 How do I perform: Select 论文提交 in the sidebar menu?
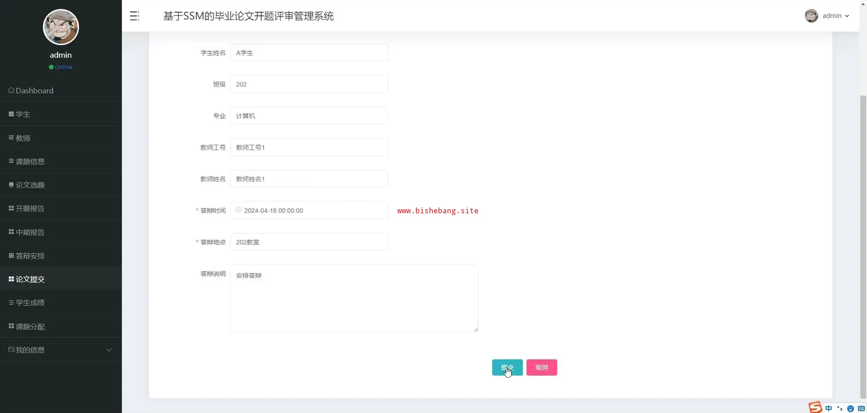click(x=61, y=279)
